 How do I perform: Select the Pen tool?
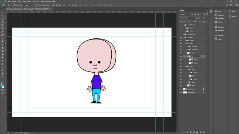[3, 61]
